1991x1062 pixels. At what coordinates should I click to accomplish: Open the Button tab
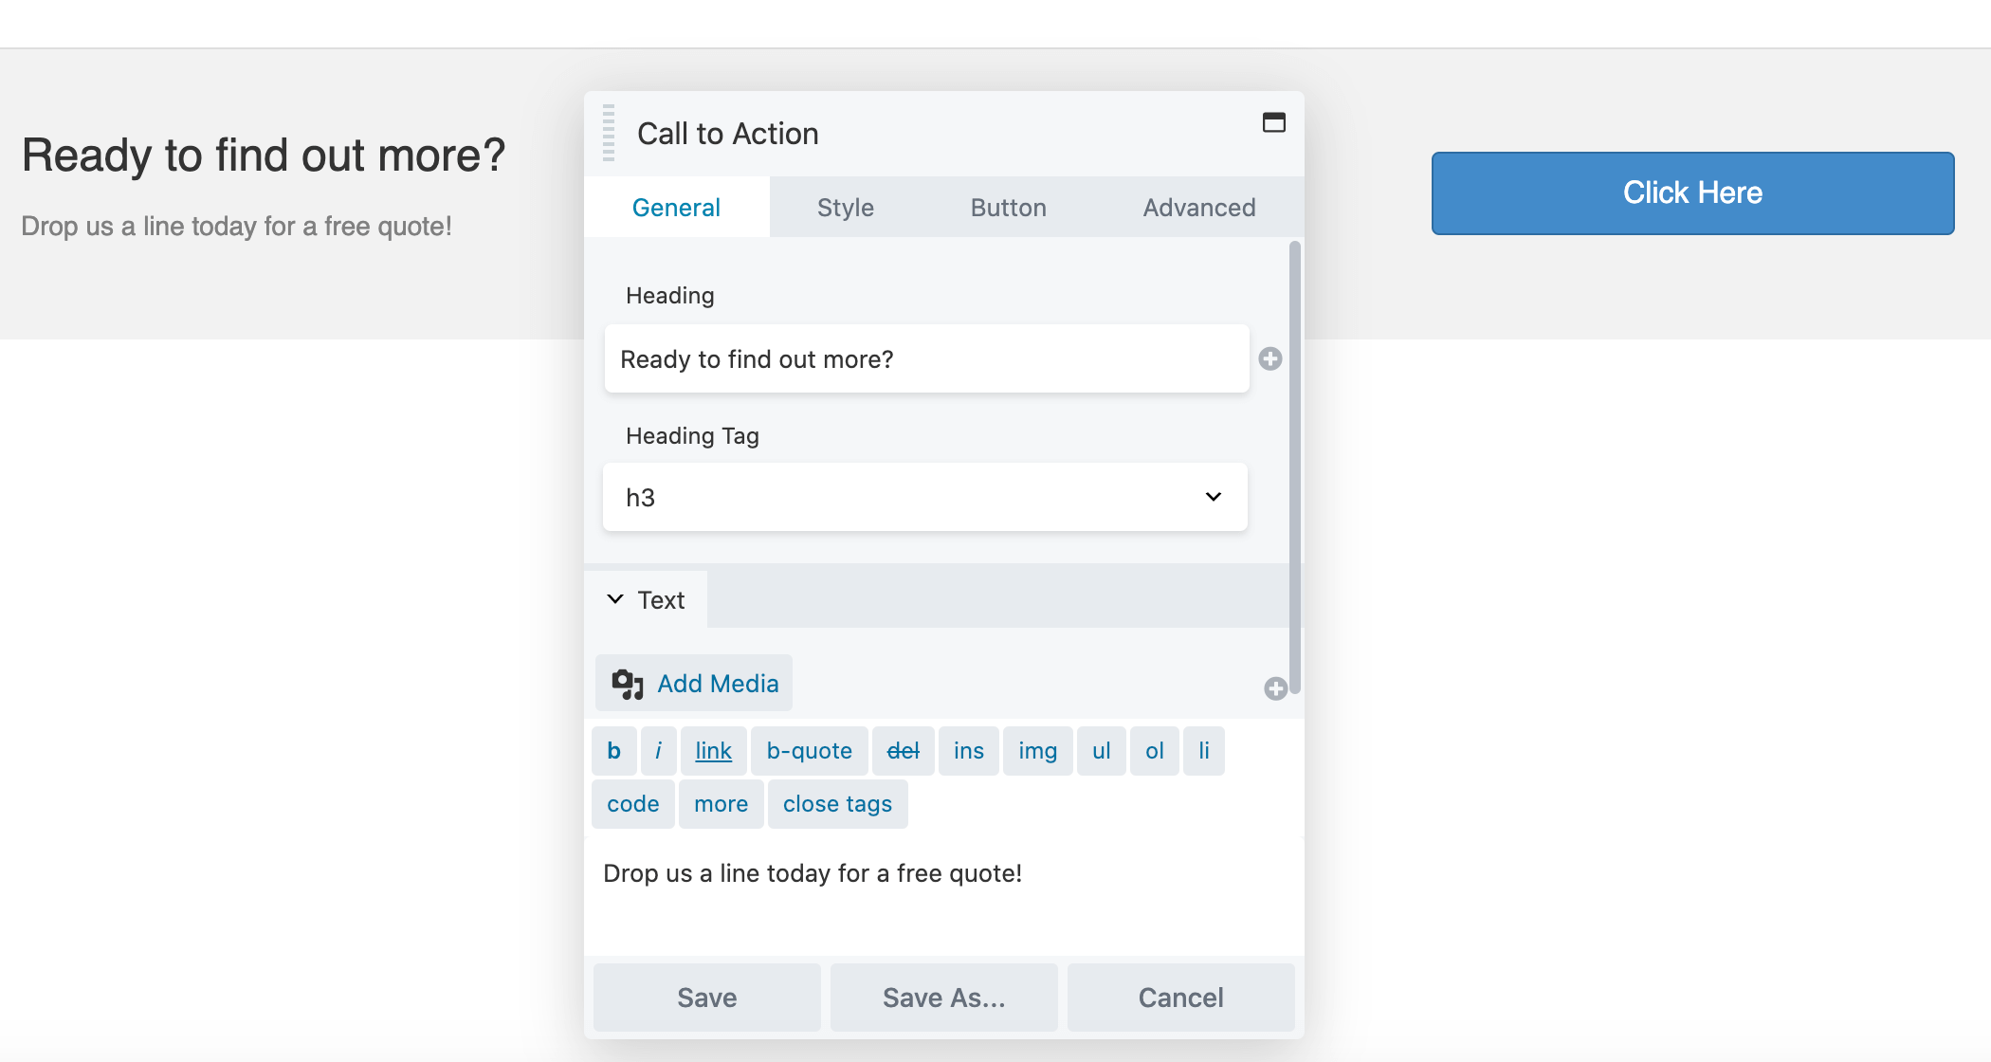1007,207
